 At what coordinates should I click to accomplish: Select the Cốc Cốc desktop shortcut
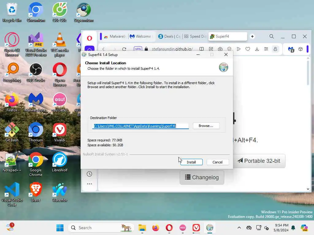click(59, 12)
